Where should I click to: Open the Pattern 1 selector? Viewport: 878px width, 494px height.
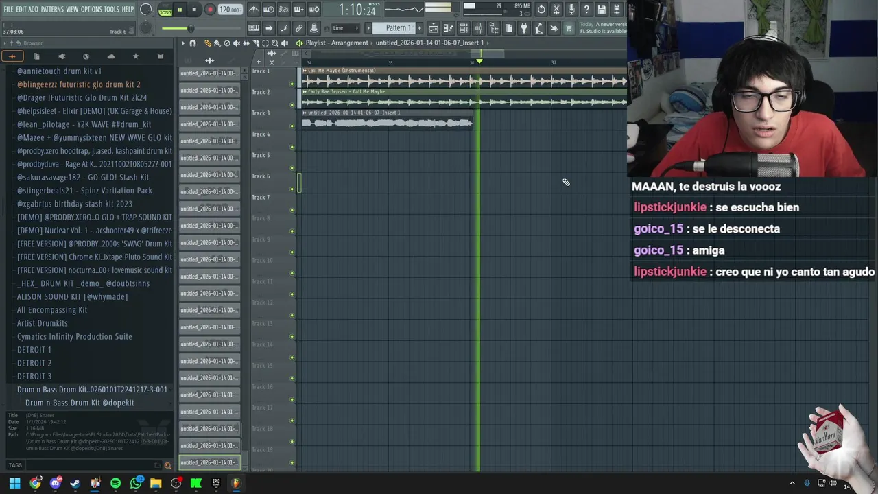point(398,28)
